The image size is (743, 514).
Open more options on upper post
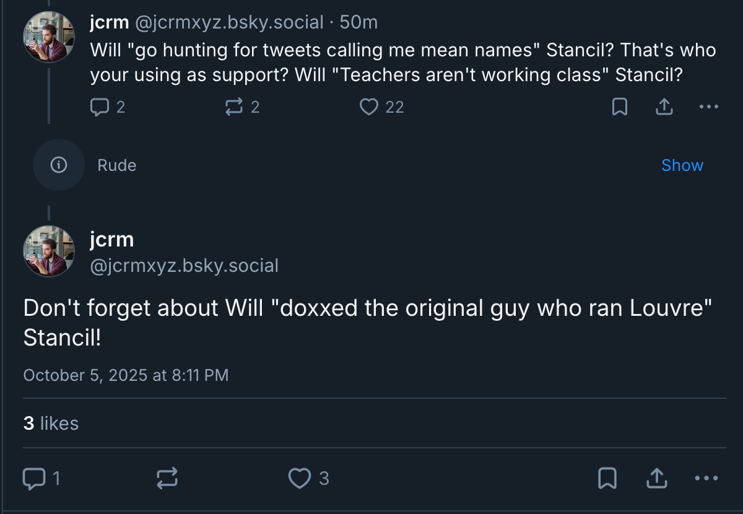click(x=708, y=107)
